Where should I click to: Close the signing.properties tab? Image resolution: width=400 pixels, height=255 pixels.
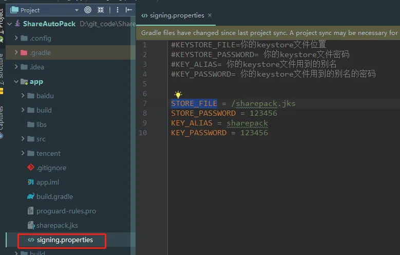209,15
